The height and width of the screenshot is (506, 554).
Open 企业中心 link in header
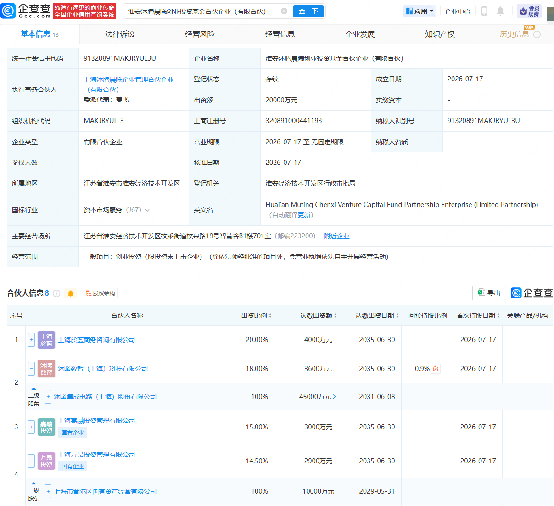[x=458, y=11]
